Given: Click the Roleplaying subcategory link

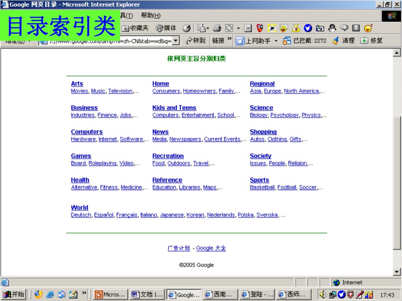Looking at the screenshot, I should [102, 163].
